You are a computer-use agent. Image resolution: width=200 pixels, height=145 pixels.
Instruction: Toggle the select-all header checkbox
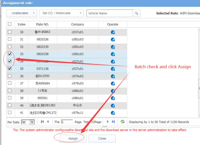click(x=10, y=24)
